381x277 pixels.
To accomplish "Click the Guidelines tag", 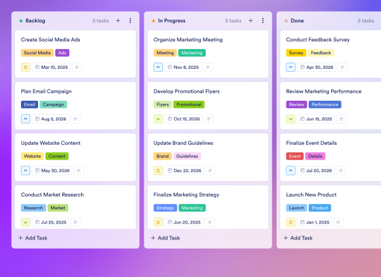I will pyautogui.click(x=187, y=156).
